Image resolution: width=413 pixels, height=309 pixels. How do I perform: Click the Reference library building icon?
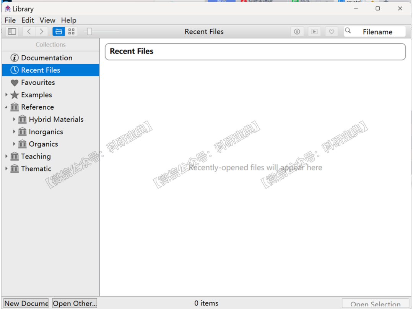coord(15,107)
